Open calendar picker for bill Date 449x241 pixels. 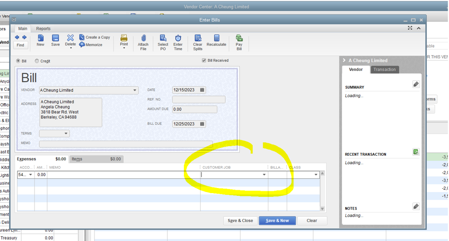click(202, 90)
